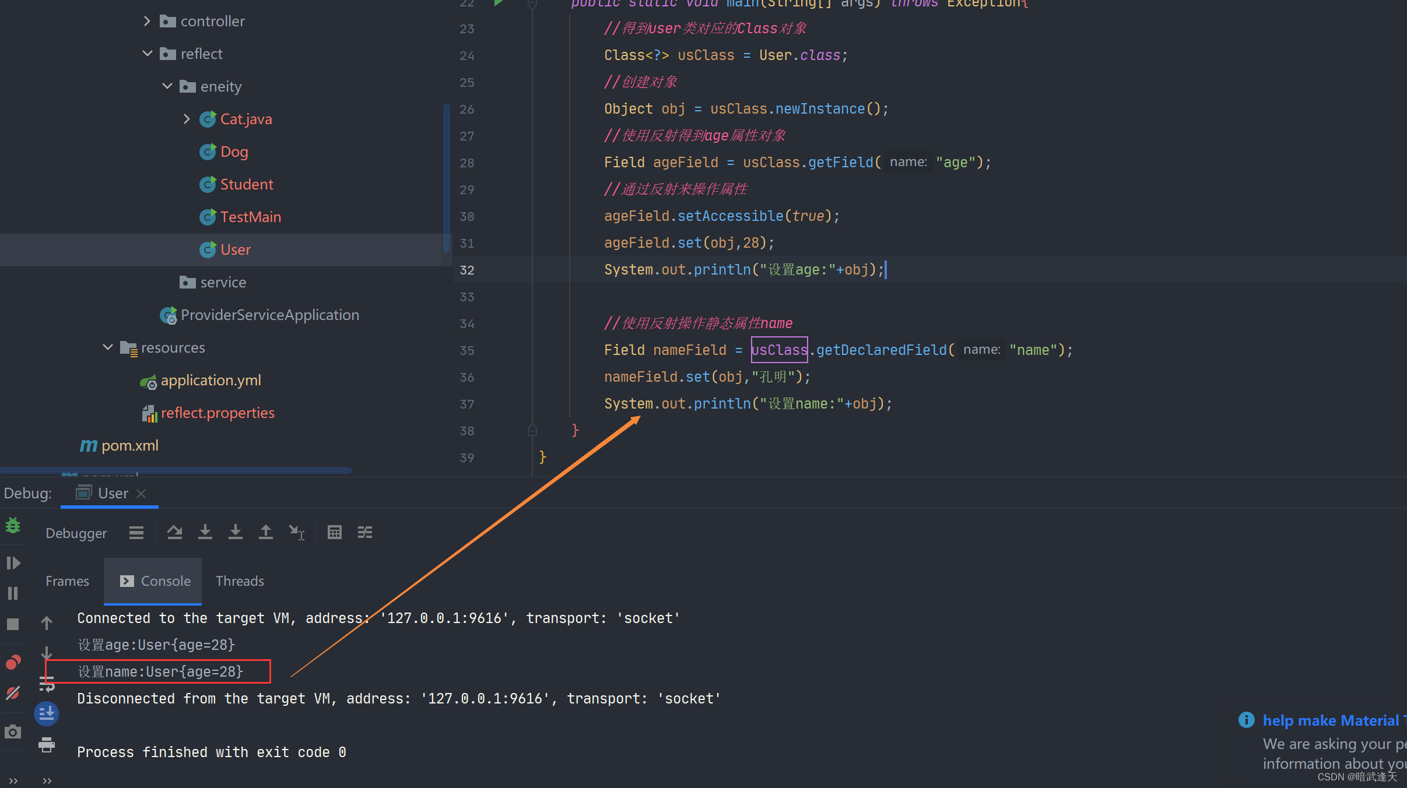
Task: Click the Resume Program icon
Action: point(13,563)
